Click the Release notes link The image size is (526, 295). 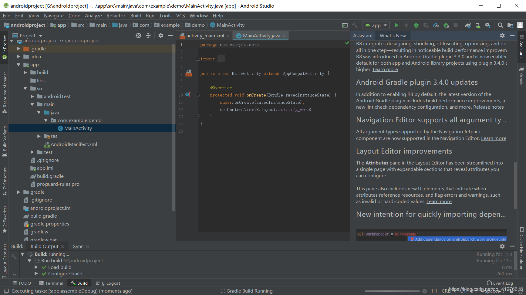[x=488, y=107]
